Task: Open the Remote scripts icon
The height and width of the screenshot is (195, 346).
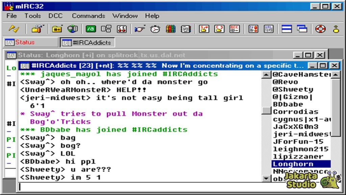Action: (122, 29)
